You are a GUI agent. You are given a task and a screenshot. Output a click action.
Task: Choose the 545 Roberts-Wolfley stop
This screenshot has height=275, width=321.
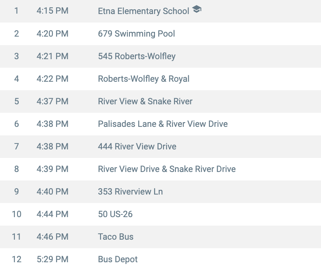click(137, 56)
